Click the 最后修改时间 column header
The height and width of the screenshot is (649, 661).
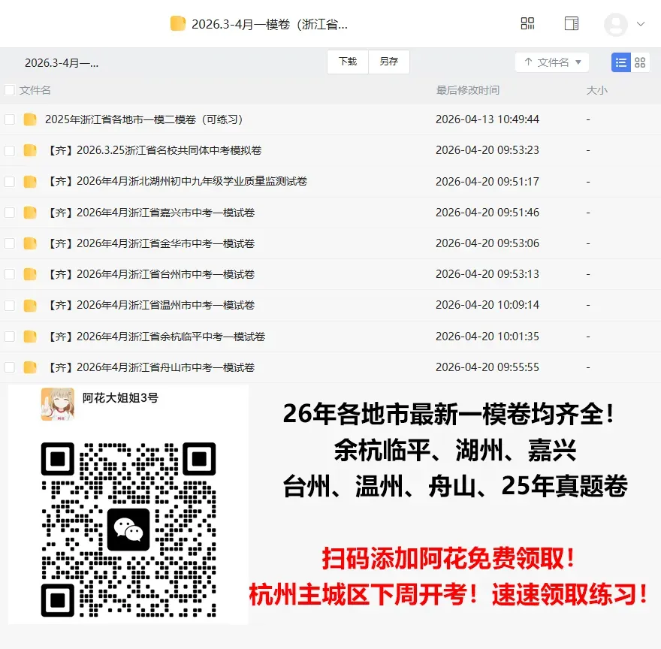(467, 90)
